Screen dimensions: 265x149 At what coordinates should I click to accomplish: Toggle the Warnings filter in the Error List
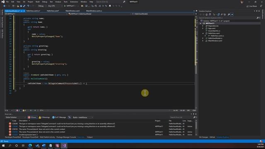pos(44,117)
